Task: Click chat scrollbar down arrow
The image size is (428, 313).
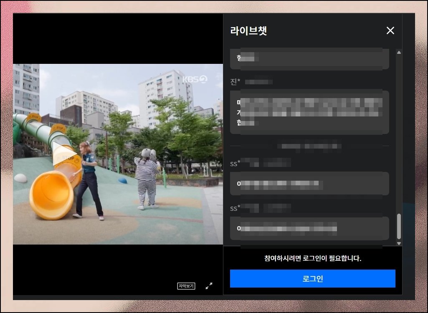Action: (399, 243)
